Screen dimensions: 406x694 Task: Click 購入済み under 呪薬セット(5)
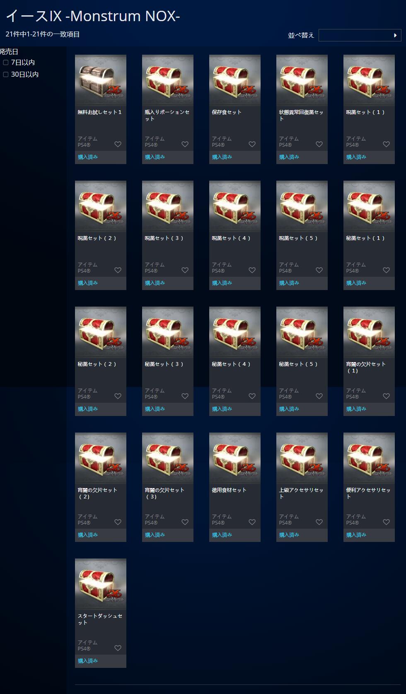click(x=289, y=283)
